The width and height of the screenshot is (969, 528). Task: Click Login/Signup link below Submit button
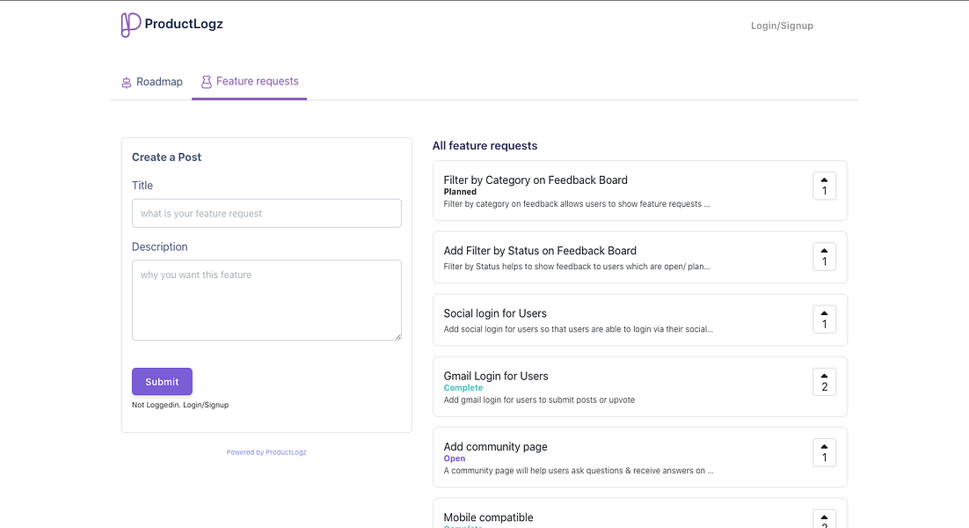click(206, 405)
